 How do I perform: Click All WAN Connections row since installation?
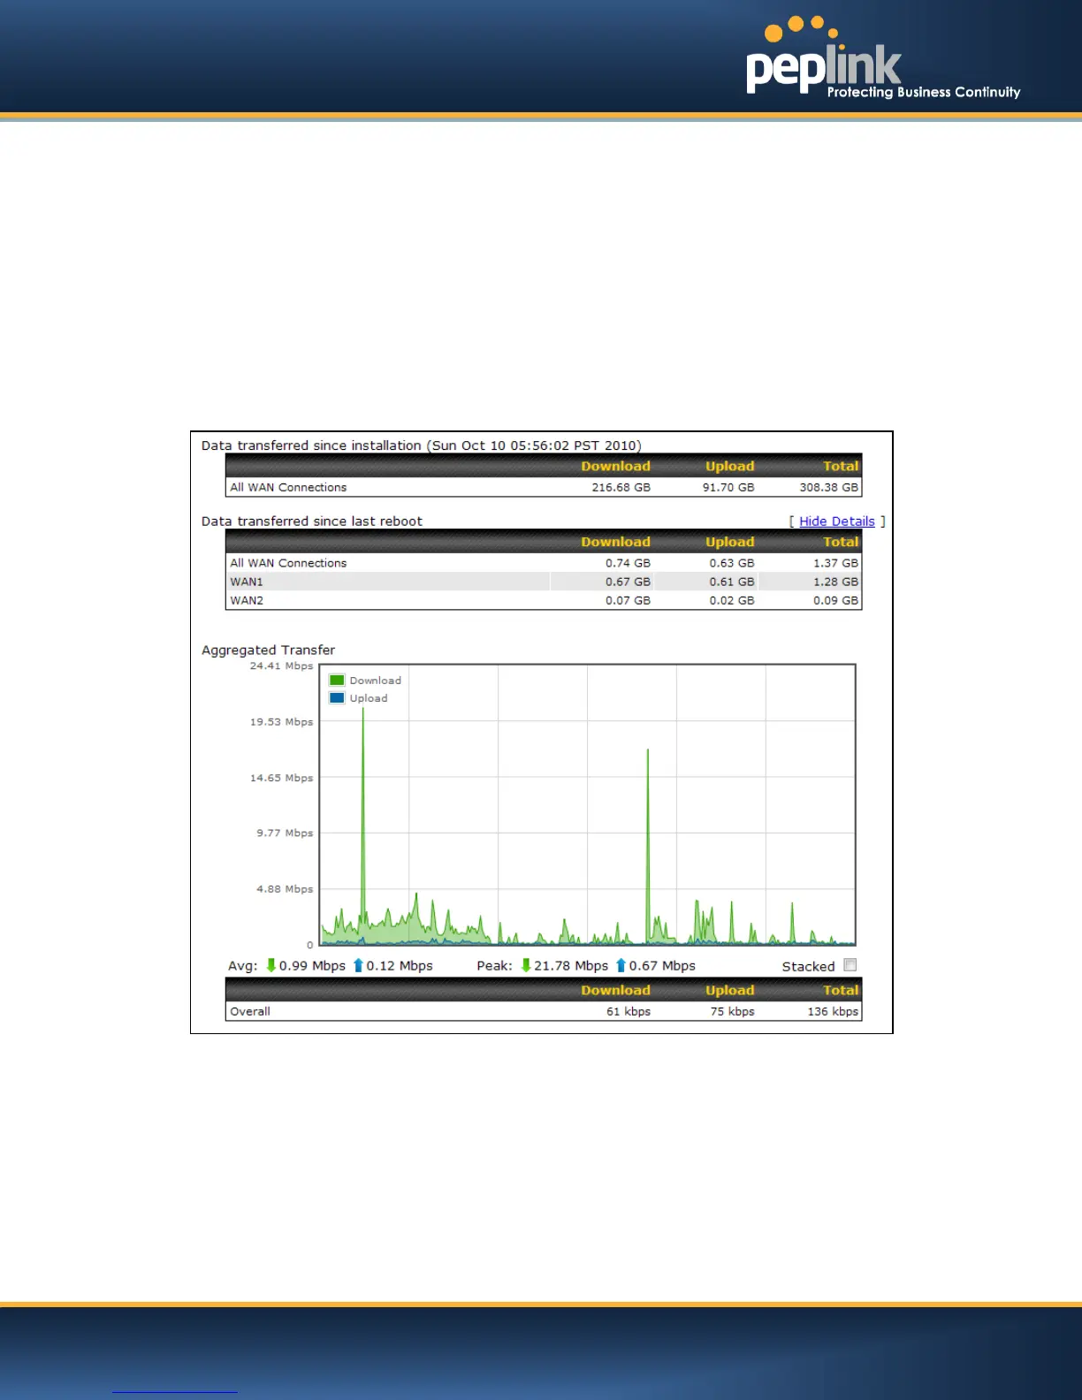click(x=544, y=487)
